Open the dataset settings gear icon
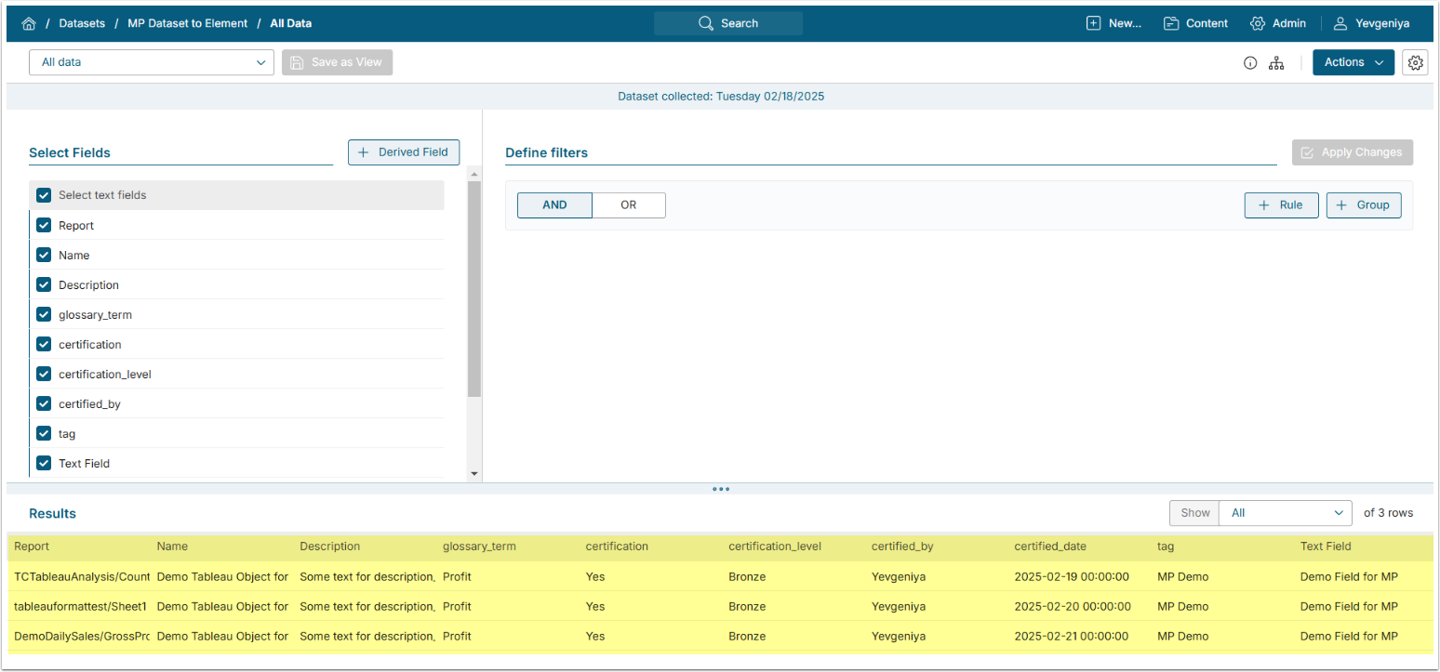The height and width of the screenshot is (672, 1440). point(1415,62)
